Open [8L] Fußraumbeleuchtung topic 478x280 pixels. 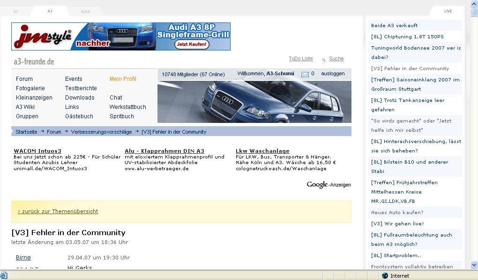[411, 239]
